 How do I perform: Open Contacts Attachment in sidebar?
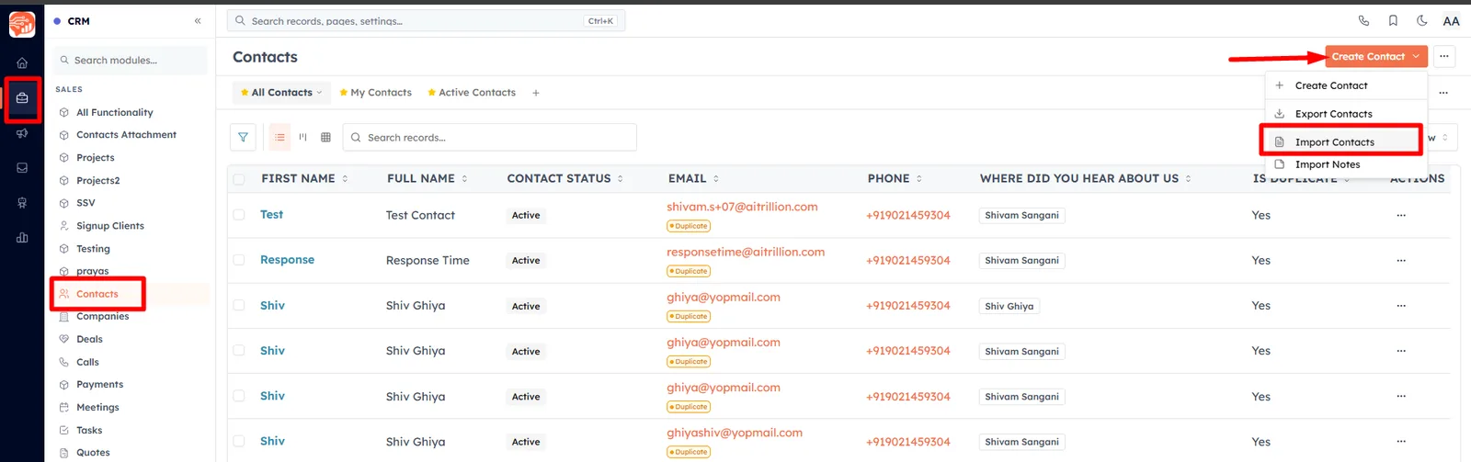coord(126,135)
